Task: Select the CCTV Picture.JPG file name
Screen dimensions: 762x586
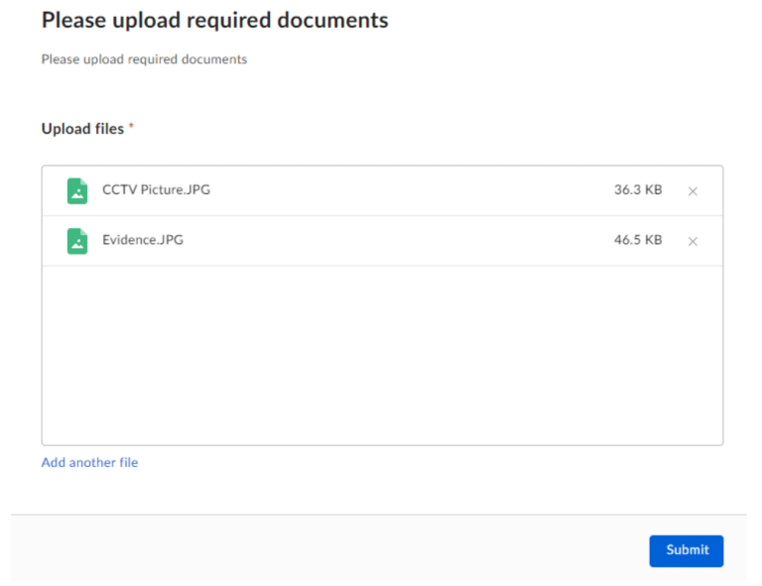Action: pos(156,190)
